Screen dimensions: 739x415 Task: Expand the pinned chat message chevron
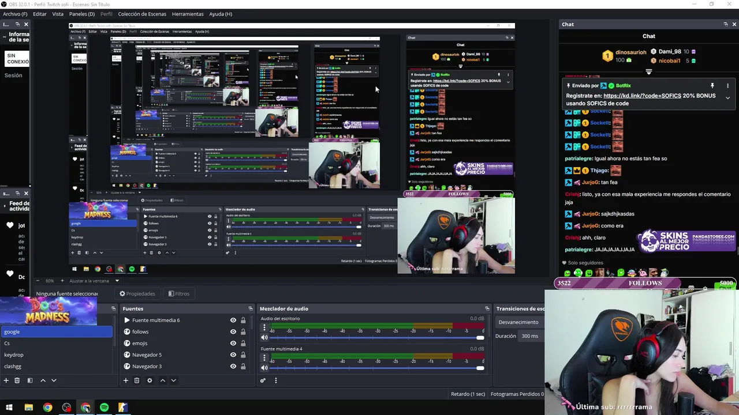727,98
